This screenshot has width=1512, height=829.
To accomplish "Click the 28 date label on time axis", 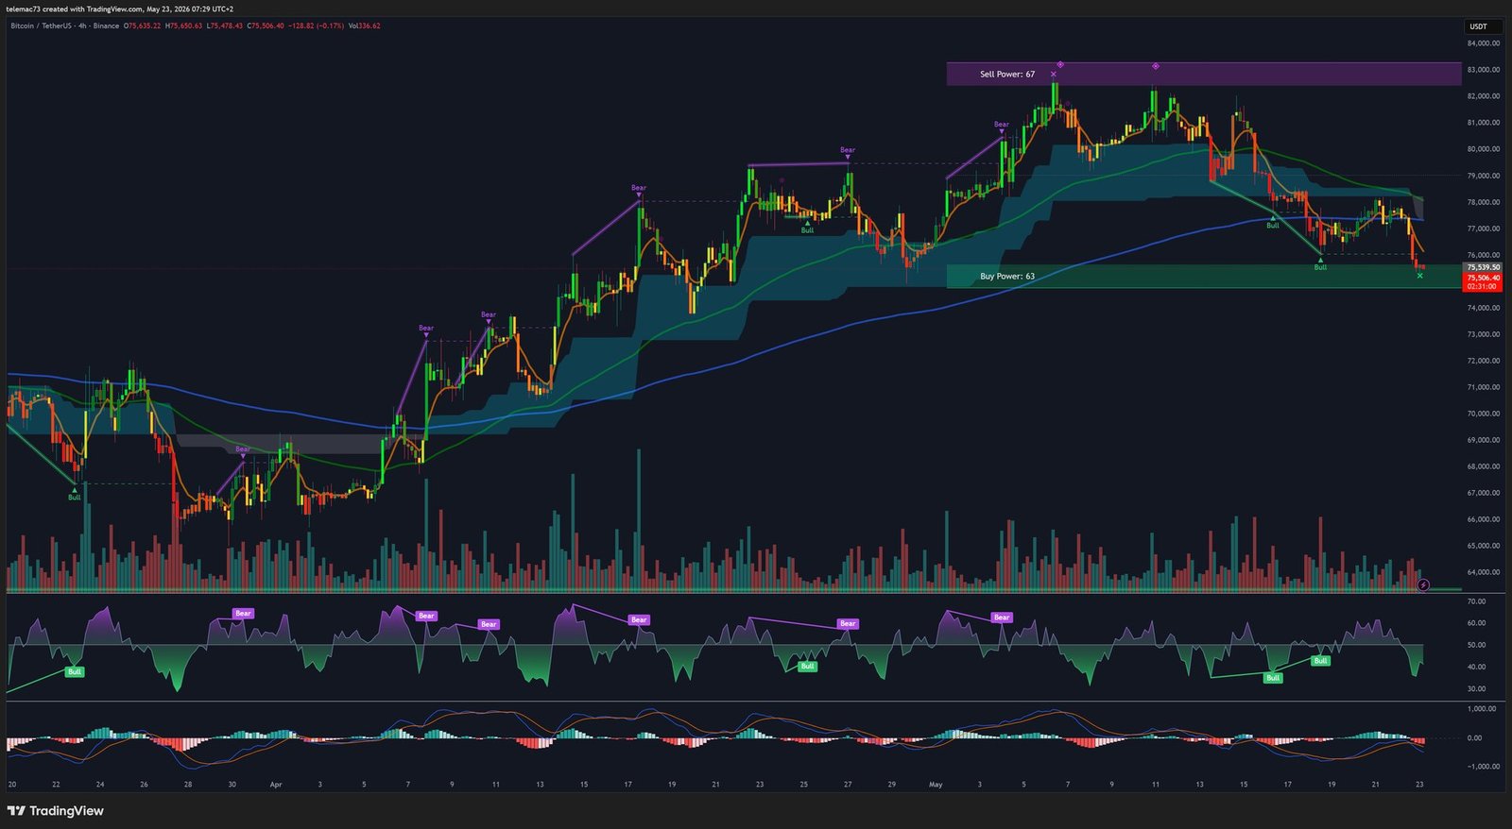I will click(188, 785).
